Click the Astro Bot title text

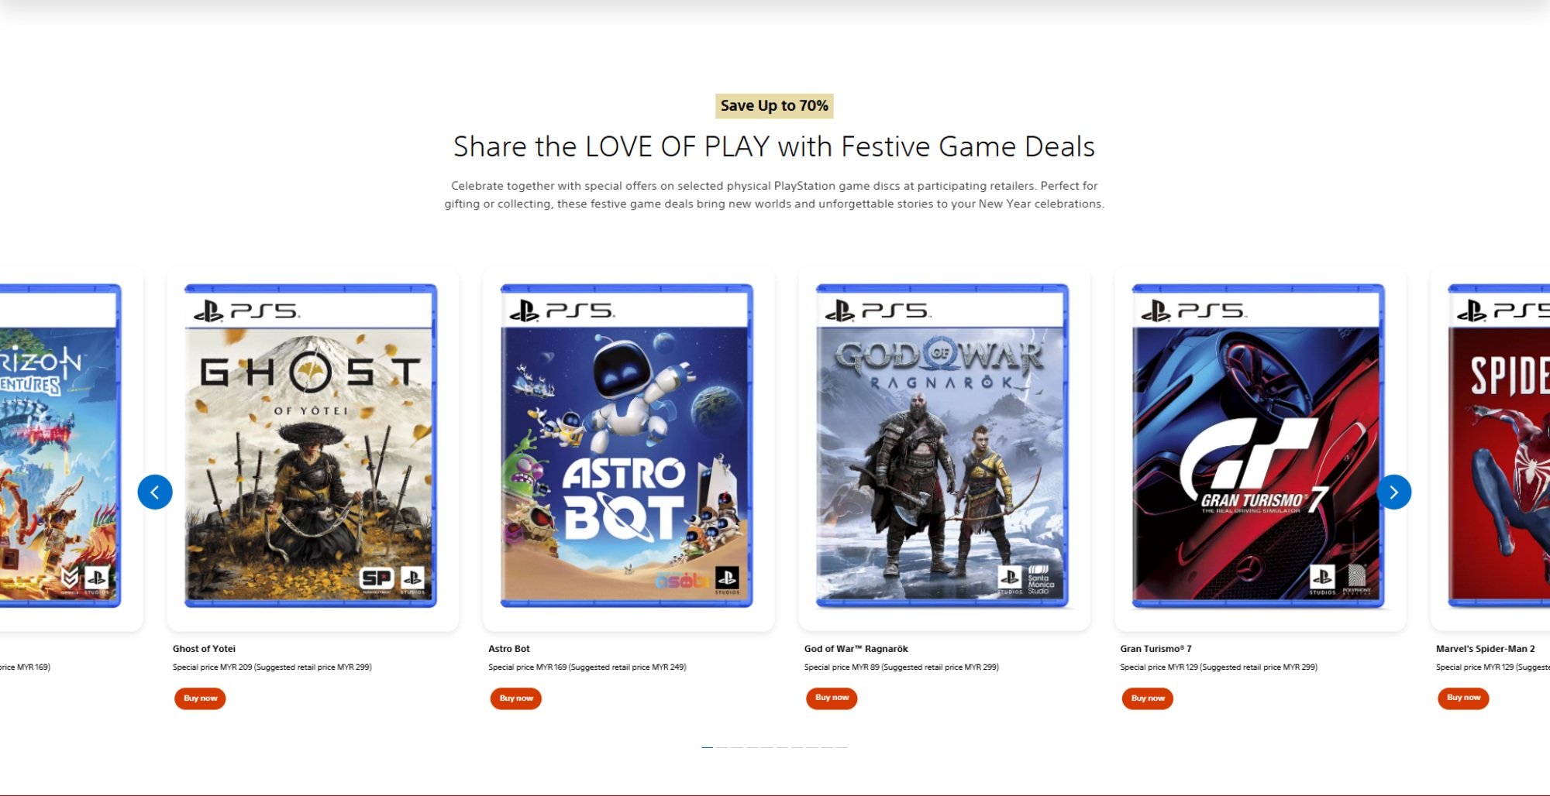509,649
